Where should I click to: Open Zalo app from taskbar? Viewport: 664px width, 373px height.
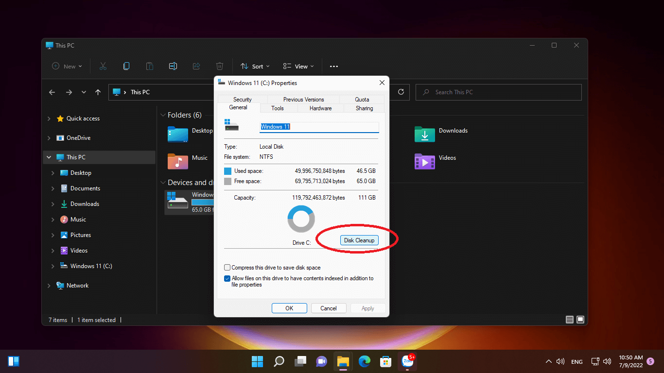click(x=407, y=361)
